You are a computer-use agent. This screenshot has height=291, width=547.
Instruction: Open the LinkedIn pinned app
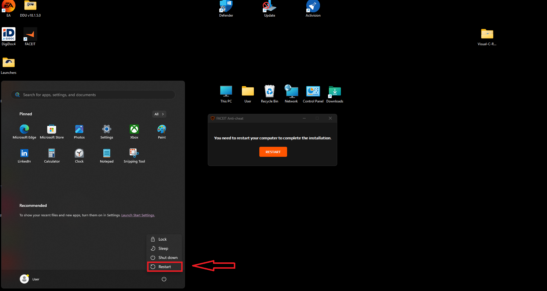24,156
